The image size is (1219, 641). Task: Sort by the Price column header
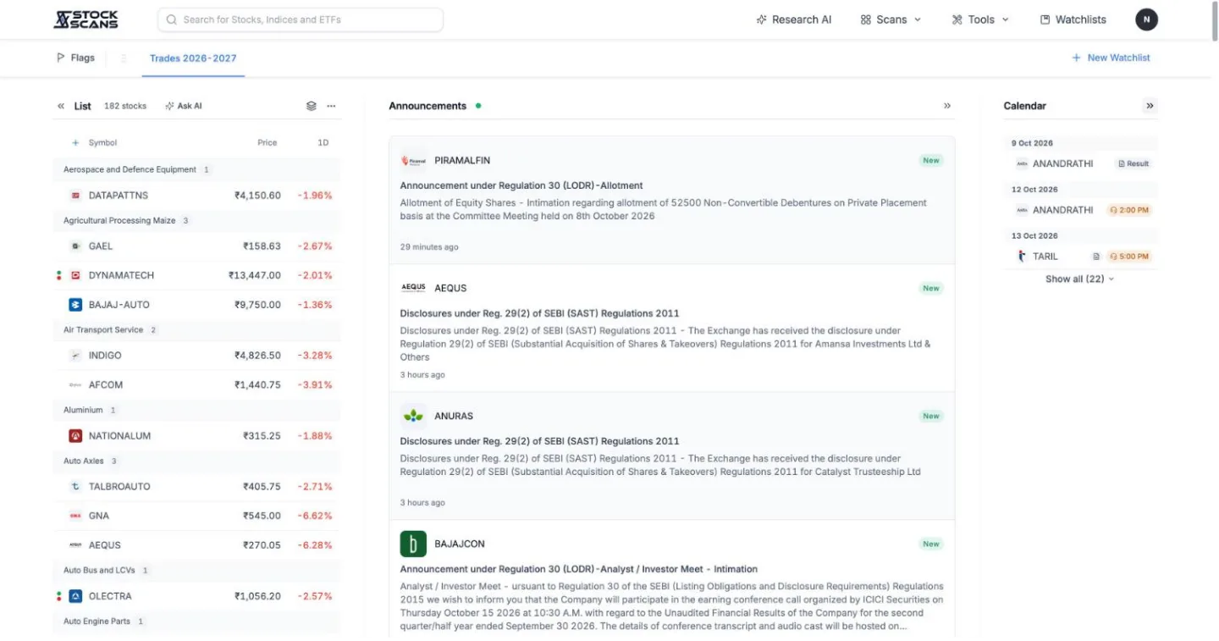click(x=267, y=143)
